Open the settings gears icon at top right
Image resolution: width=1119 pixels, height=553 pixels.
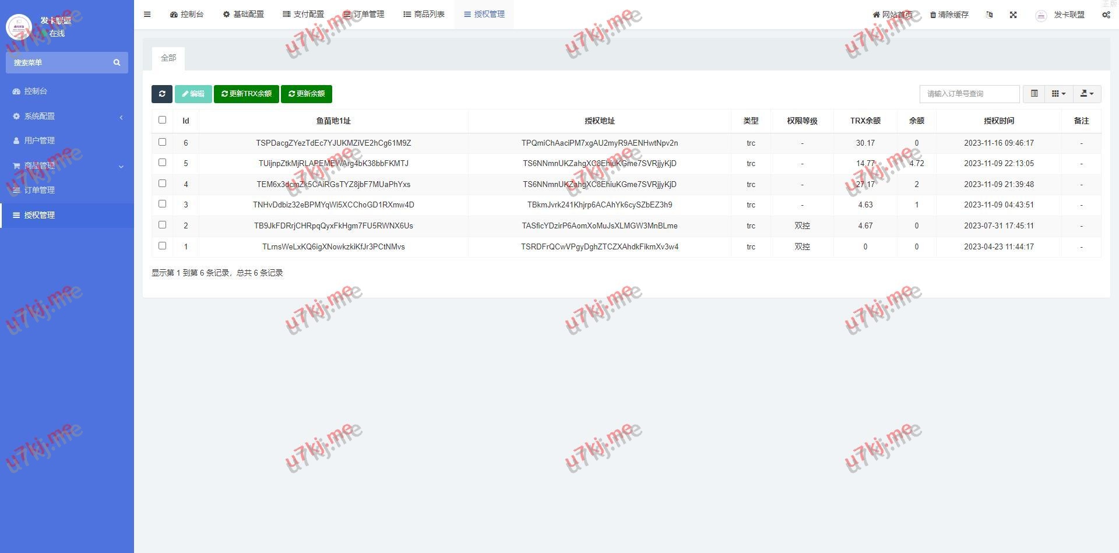1106,15
